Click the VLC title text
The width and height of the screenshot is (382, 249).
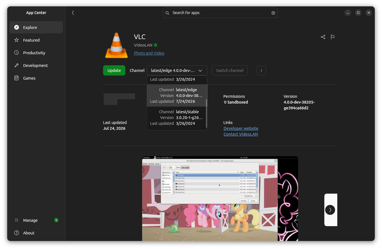pyautogui.click(x=140, y=37)
